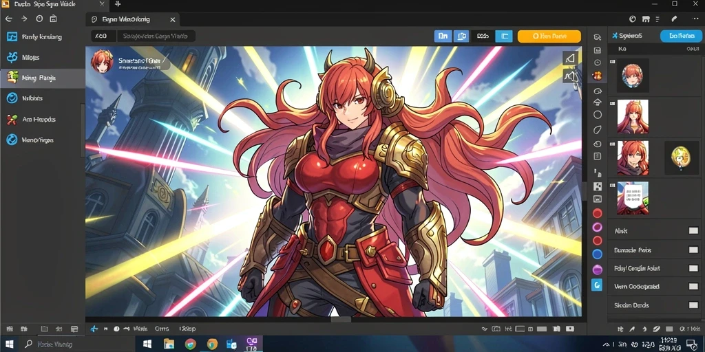This screenshot has width=705, height=352.
Task: Click the blue button in right panel header
Action: coord(680,36)
